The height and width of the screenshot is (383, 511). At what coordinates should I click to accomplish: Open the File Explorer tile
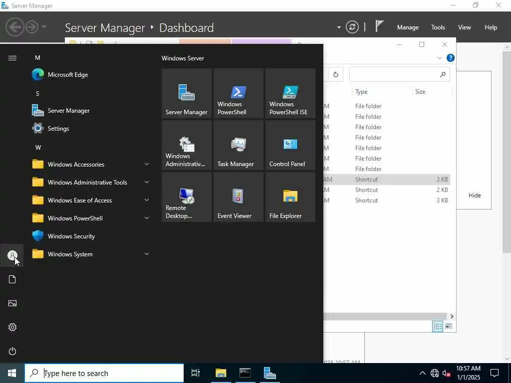pos(290,197)
